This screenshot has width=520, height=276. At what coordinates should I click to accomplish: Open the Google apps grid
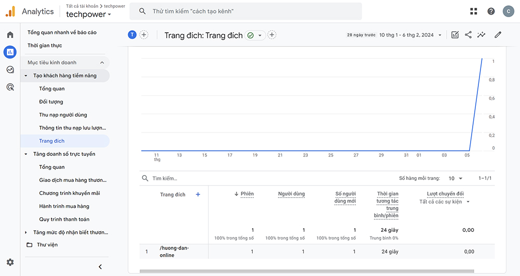click(473, 11)
